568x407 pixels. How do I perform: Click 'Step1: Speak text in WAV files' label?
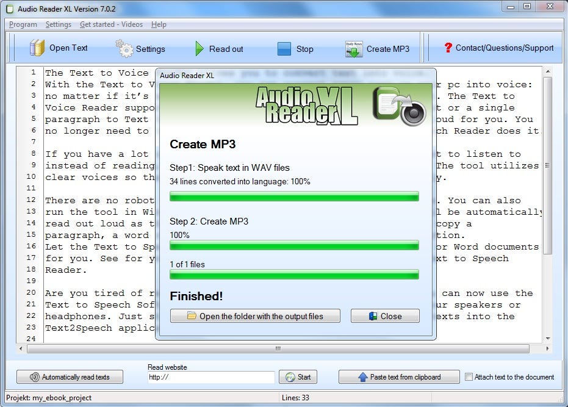pyautogui.click(x=229, y=168)
